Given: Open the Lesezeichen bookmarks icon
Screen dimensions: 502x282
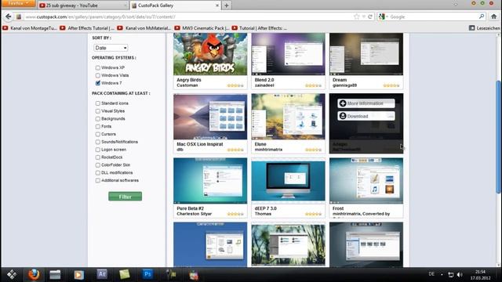Looking at the screenshot, I should [x=471, y=28].
